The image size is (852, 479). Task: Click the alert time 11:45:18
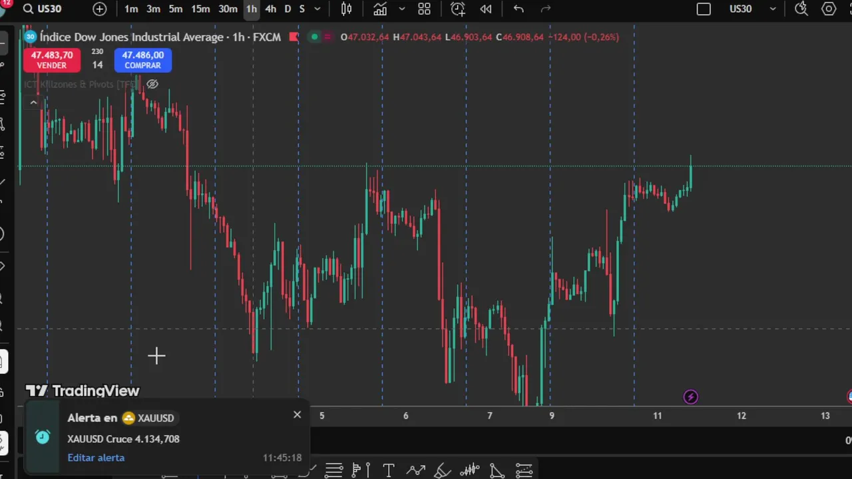pyautogui.click(x=282, y=458)
